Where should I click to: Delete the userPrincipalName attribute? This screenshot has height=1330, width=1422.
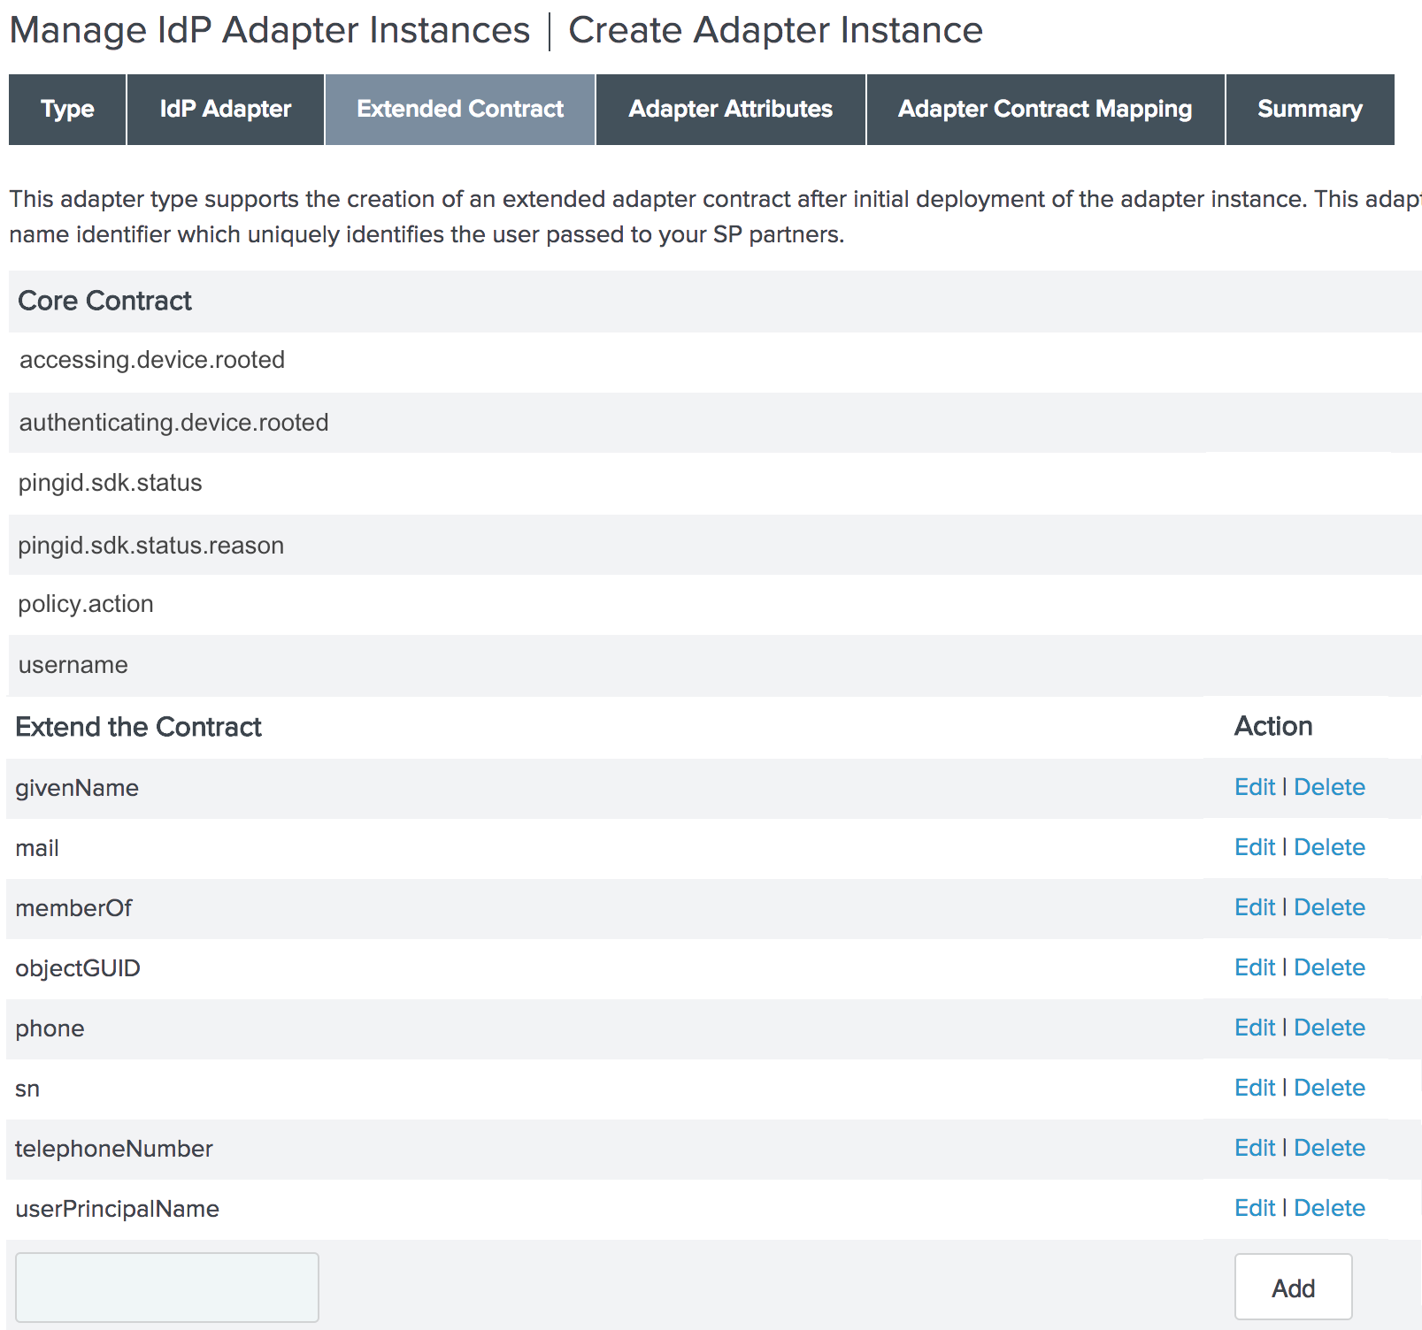coord(1329,1208)
